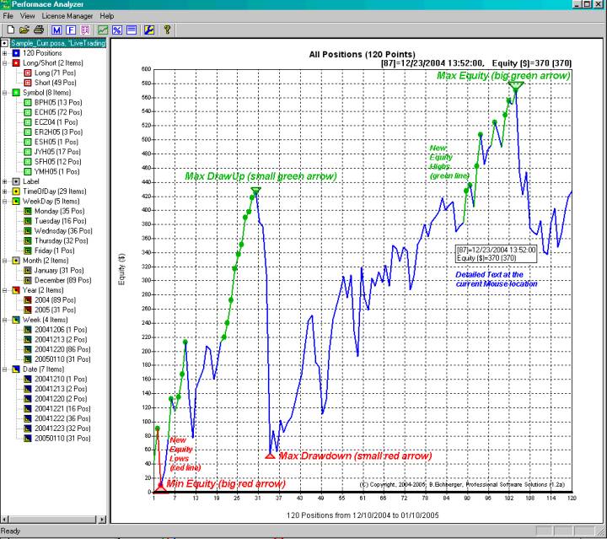
Task: Click the blue horizontal lines toolbar icon
Action: [132, 30]
